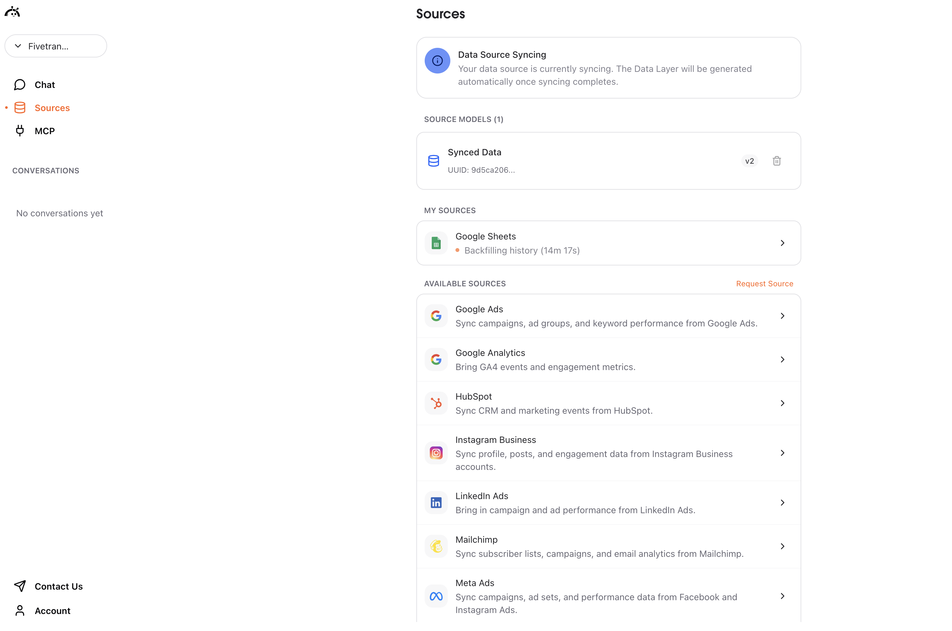Click the Meta Ads icon

[436, 596]
